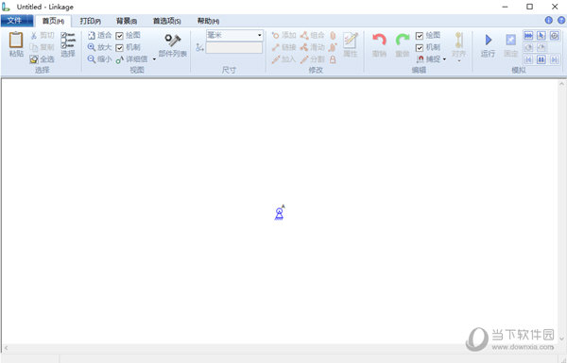Click the padlock lock icon in 修改 group
Screen dimensions: 567x363
(333, 59)
